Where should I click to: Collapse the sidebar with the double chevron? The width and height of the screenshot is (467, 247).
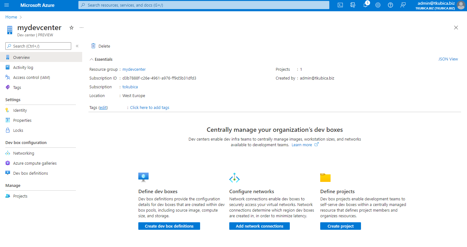point(77,46)
